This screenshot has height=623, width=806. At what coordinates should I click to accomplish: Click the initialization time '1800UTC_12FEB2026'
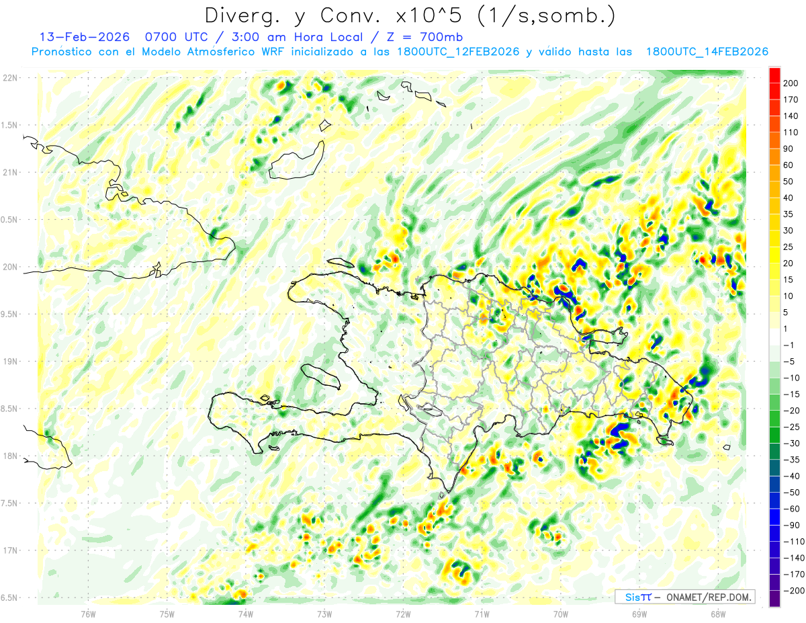pyautogui.click(x=458, y=52)
